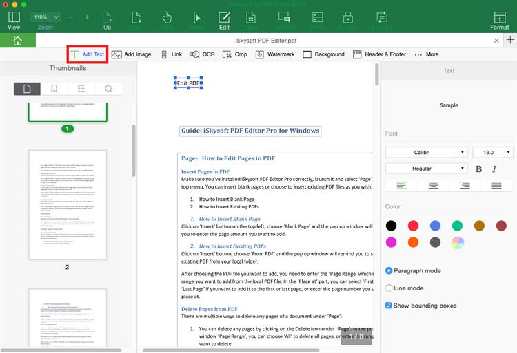Pick the teal green color swatch
This screenshot has height=353, width=517.
[457, 226]
